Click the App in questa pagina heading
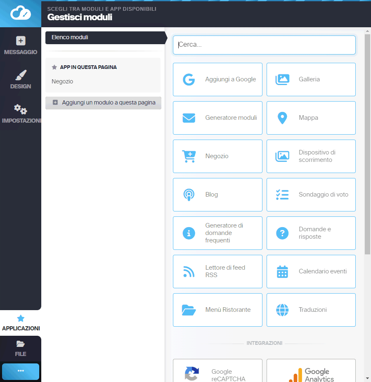371x382 pixels. click(x=88, y=67)
